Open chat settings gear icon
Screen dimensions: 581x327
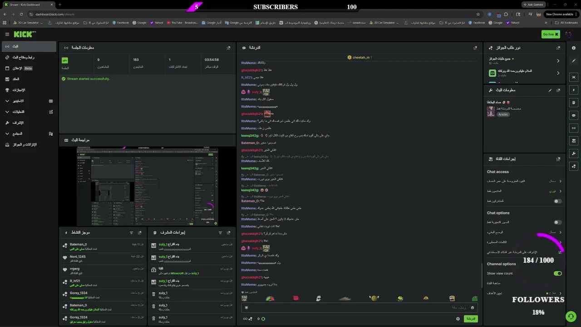point(458,319)
